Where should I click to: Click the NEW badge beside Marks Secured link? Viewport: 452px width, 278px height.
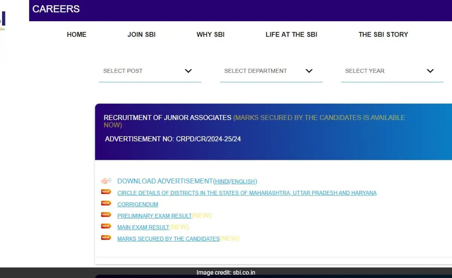coord(106,238)
